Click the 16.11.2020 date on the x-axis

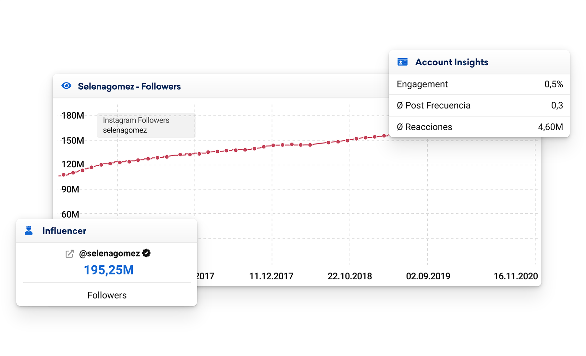[515, 276]
